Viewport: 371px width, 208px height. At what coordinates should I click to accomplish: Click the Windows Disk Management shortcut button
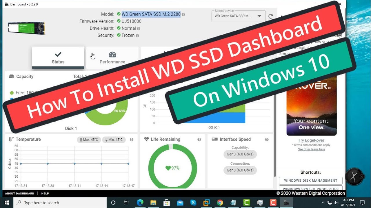(x=311, y=181)
